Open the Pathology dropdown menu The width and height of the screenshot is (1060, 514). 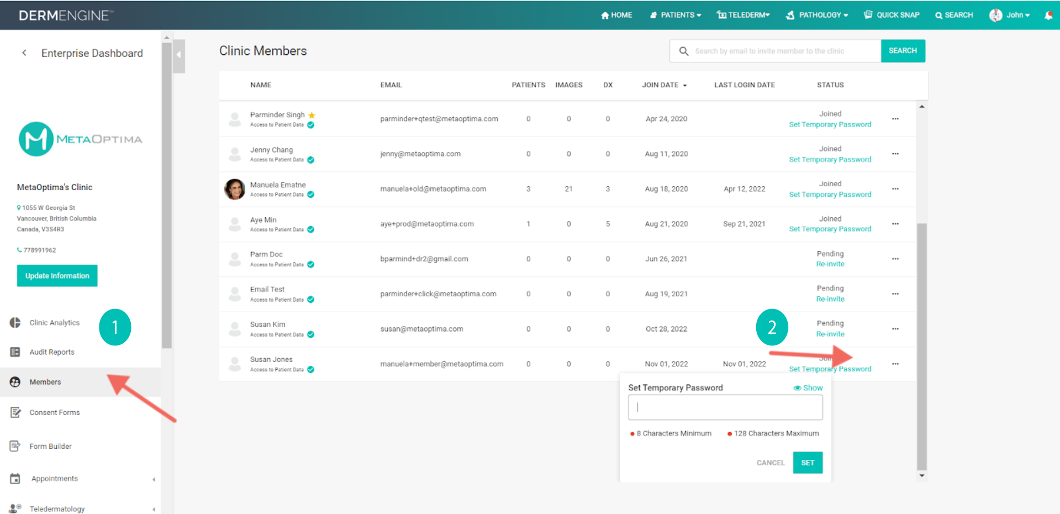tap(817, 15)
